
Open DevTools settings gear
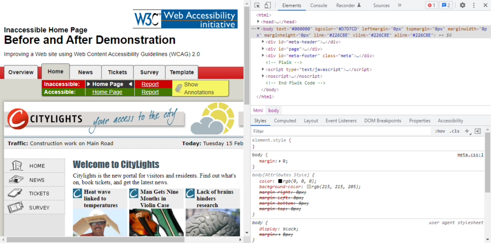tap(462, 5)
